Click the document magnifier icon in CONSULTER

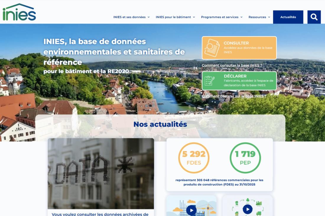coord(212,48)
